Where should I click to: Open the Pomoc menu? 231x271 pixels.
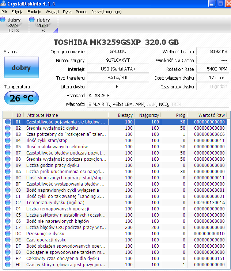[x=81, y=12]
